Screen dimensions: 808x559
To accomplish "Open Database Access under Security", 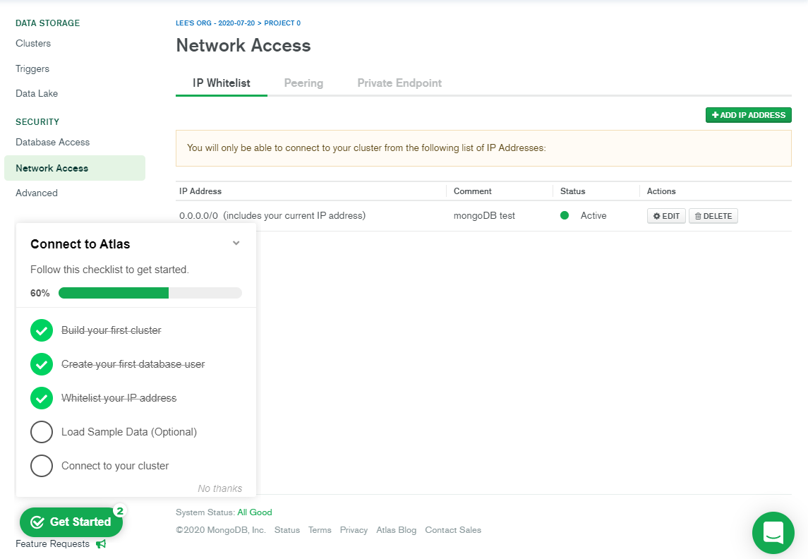I will click(52, 142).
